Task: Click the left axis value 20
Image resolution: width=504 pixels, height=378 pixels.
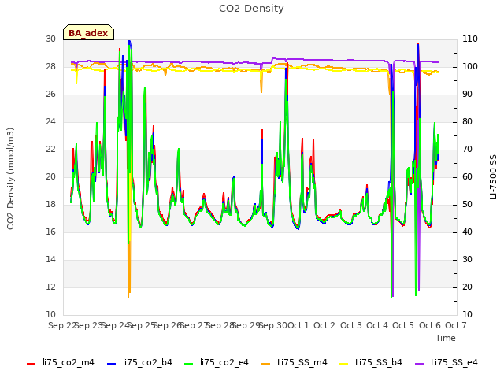Action: [x=50, y=177]
